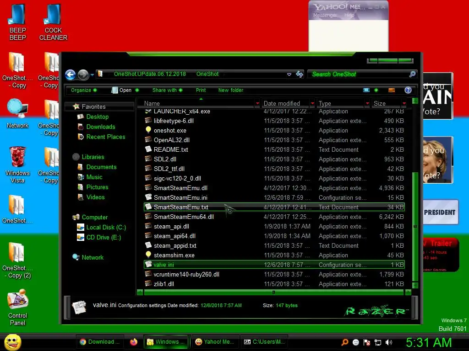This screenshot has height=351, width=469.
Task: Open the Name column filter dropdown arrow
Action: 257,104
